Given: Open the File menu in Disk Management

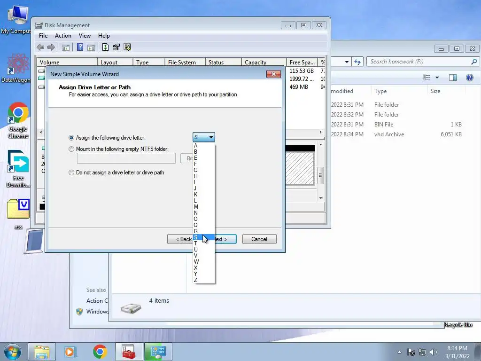Looking at the screenshot, I should click(43, 36).
